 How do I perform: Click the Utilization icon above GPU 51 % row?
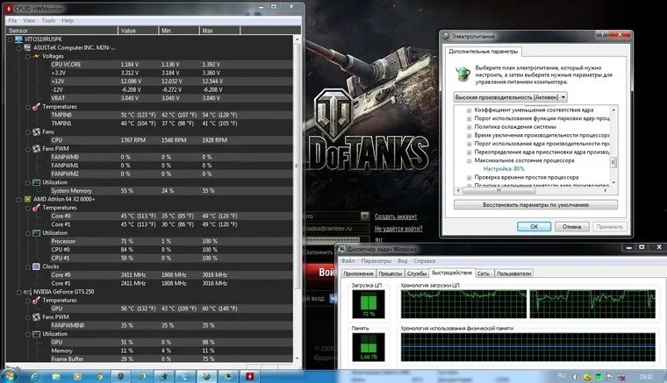click(36, 334)
